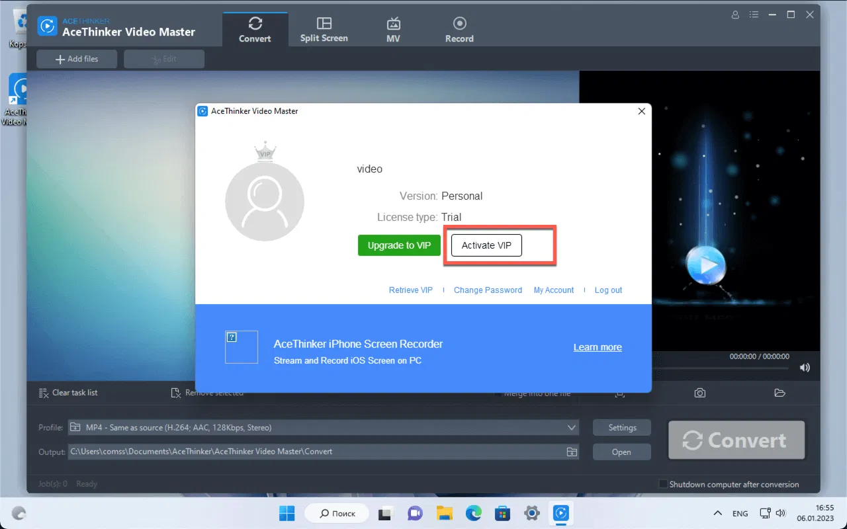Open Teams Chat from the taskbar
This screenshot has height=529, width=847.
[x=415, y=513]
